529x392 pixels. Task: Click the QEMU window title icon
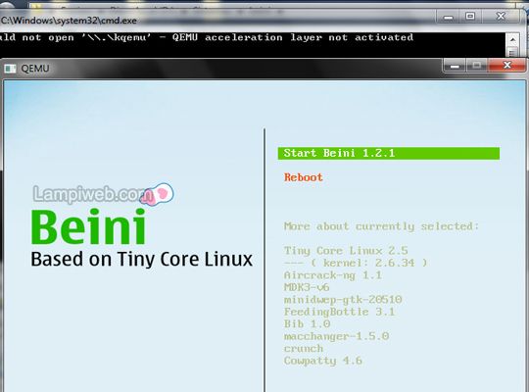10,69
